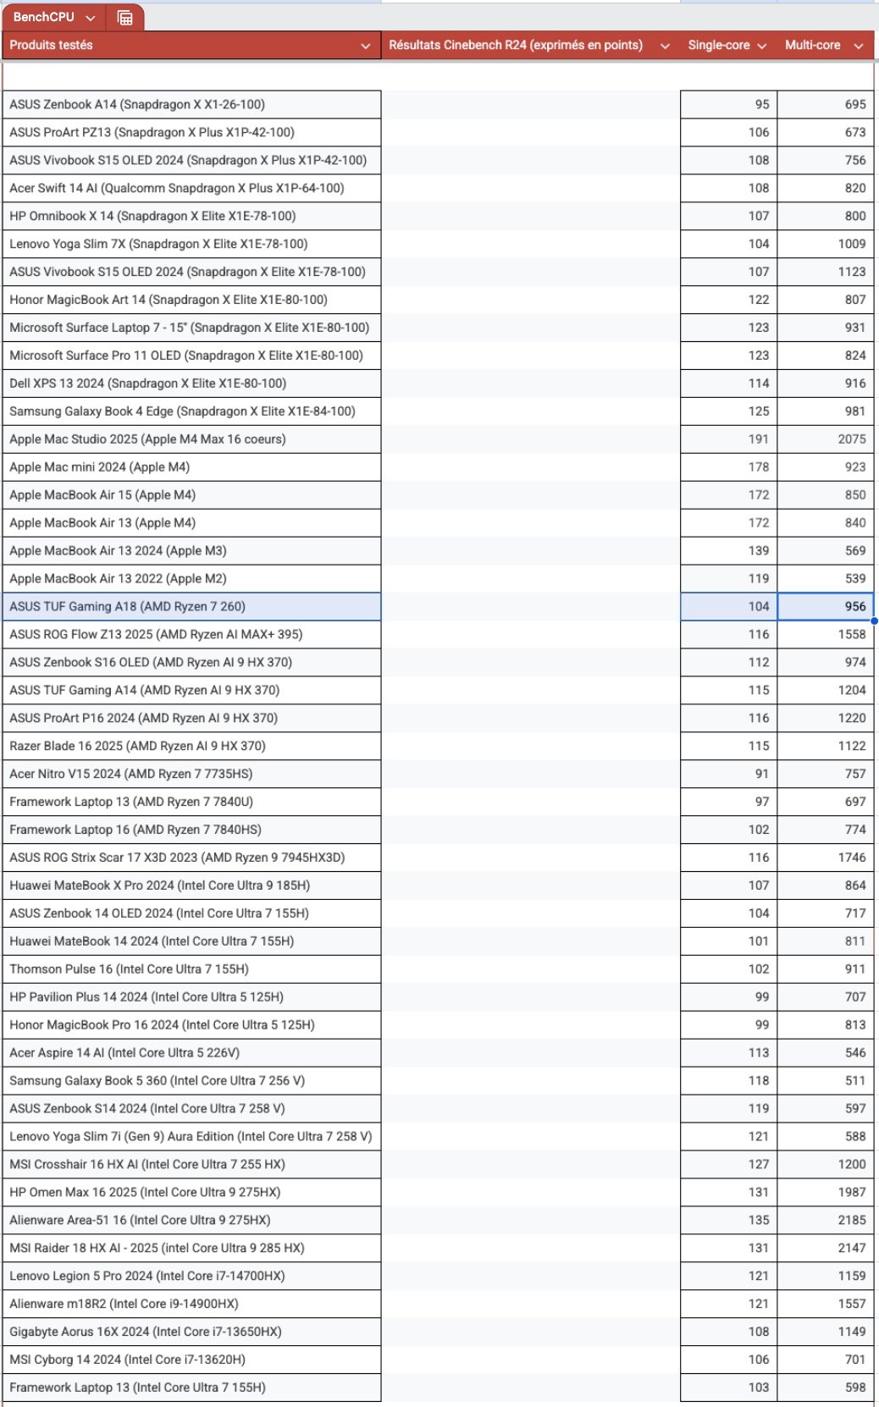Viewport: 879px width, 1407px height.
Task: Select the ASUS Zenbook A14 product cell
Action: tap(191, 105)
